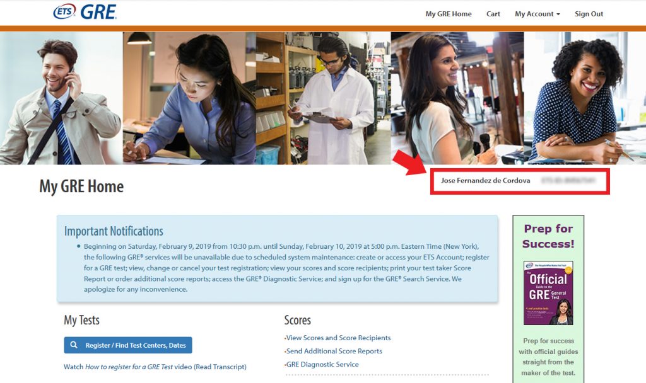Click the Scores section heading
Image resolution: width=646 pixels, height=383 pixels.
point(298,320)
